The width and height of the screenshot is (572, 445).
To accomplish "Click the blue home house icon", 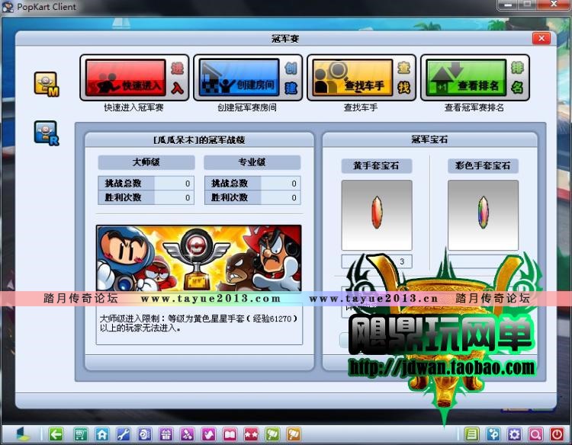I will click(x=102, y=434).
